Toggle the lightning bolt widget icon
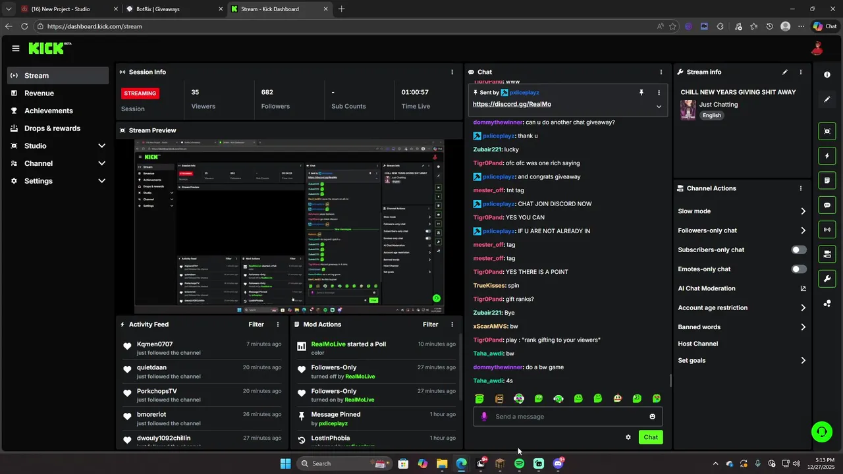 (827, 156)
